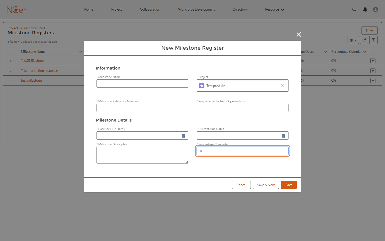385x241 pixels.
Task: Expand Due Dates column menu
Action: point(326,52)
